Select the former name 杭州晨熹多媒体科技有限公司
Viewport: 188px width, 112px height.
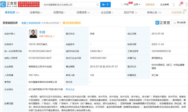point(43,82)
